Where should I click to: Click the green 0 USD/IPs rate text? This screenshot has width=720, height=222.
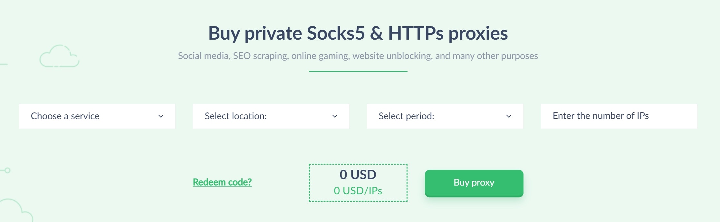pos(358,191)
